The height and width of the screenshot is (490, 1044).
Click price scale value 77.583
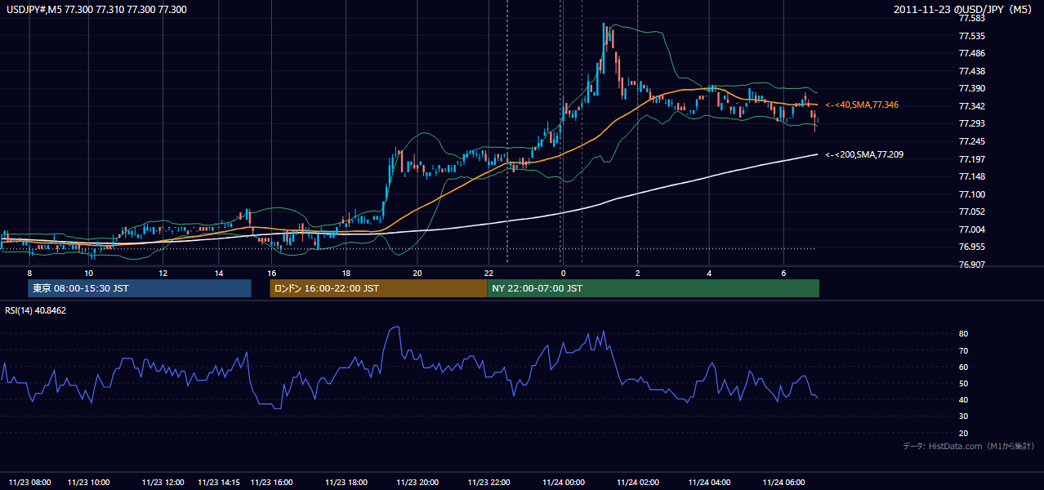pyautogui.click(x=972, y=18)
